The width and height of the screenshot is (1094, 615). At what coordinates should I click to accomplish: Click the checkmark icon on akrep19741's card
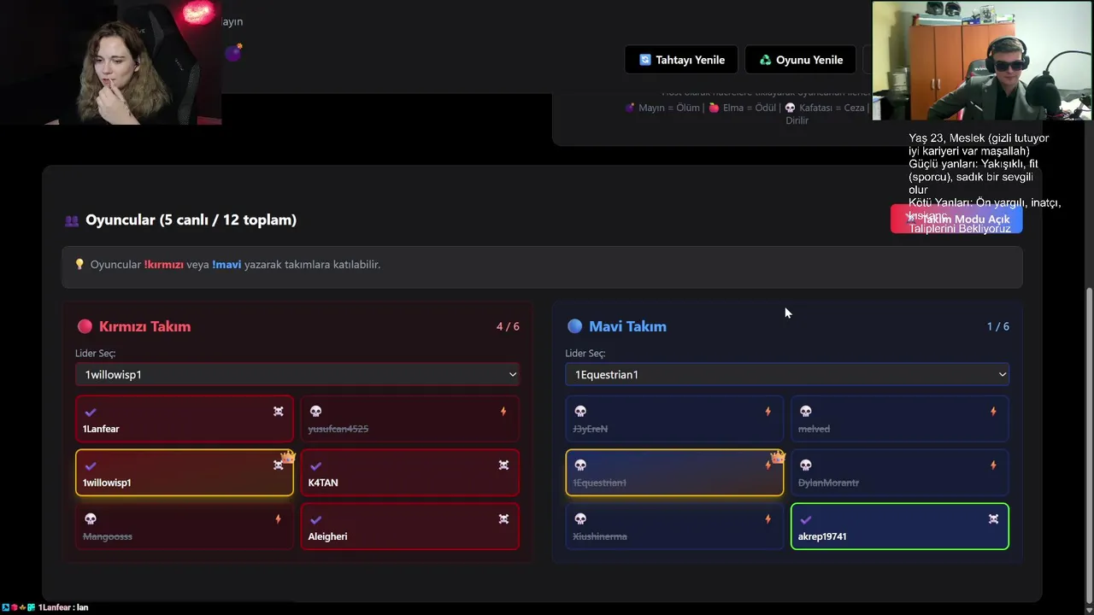click(805, 520)
